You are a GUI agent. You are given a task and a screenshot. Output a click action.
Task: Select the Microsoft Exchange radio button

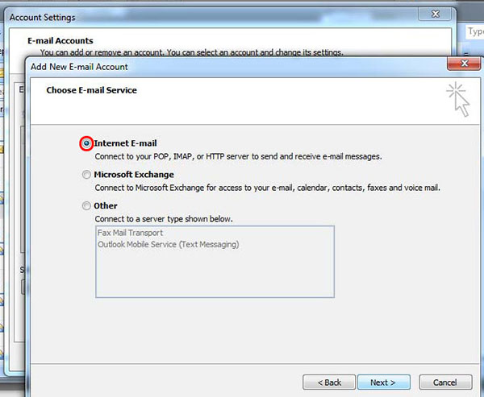pos(86,175)
